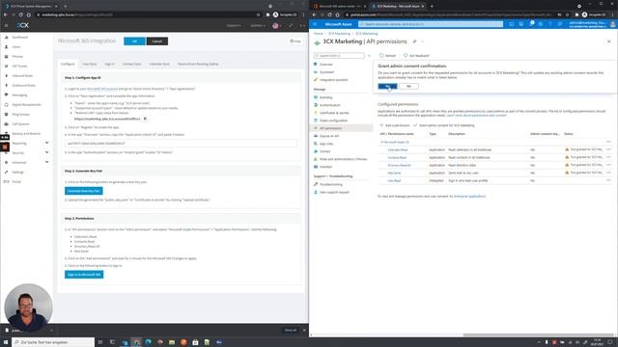
Task: Click Azure top search bar
Action: pos(431,24)
